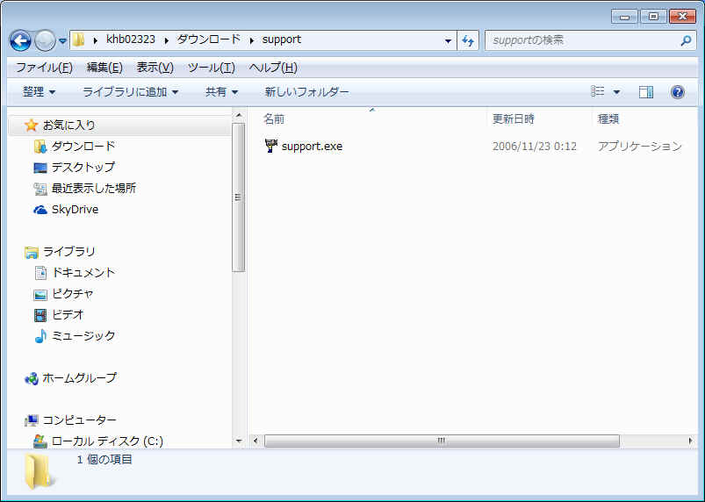Image resolution: width=705 pixels, height=502 pixels.
Task: Open the 表示(V) menu
Action: pyautogui.click(x=155, y=68)
